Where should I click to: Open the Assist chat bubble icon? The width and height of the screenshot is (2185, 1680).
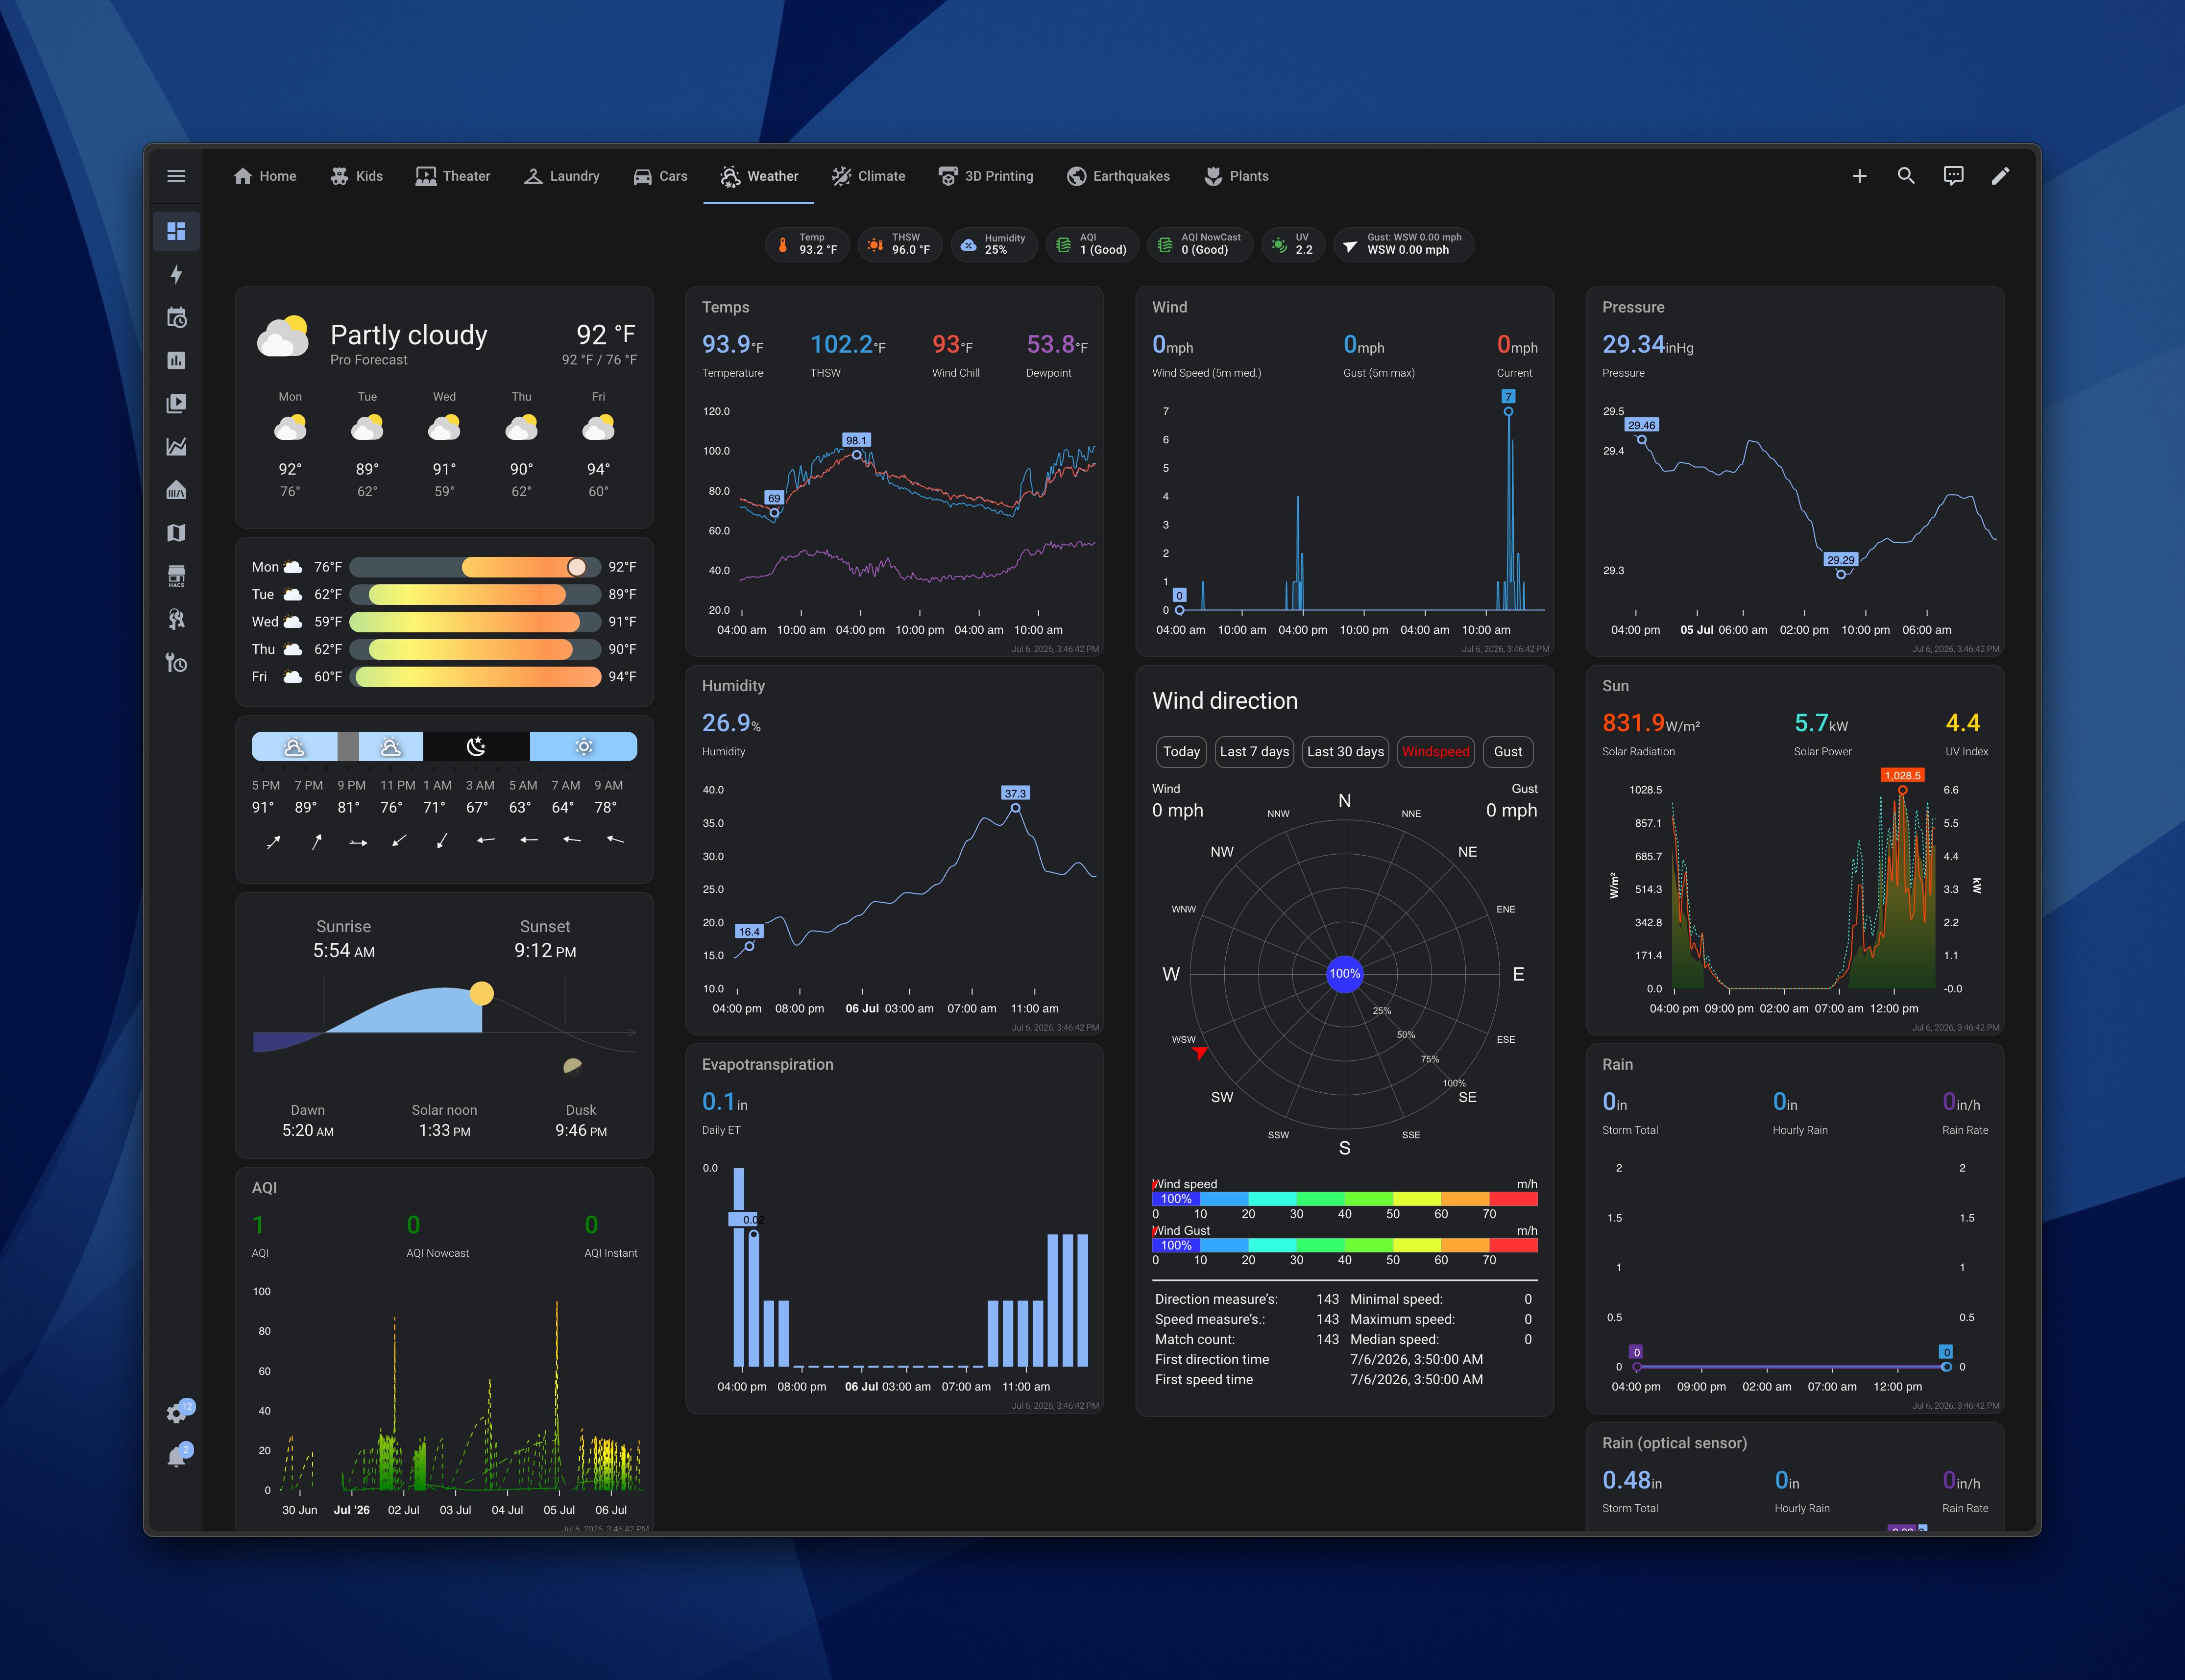[x=1953, y=176]
